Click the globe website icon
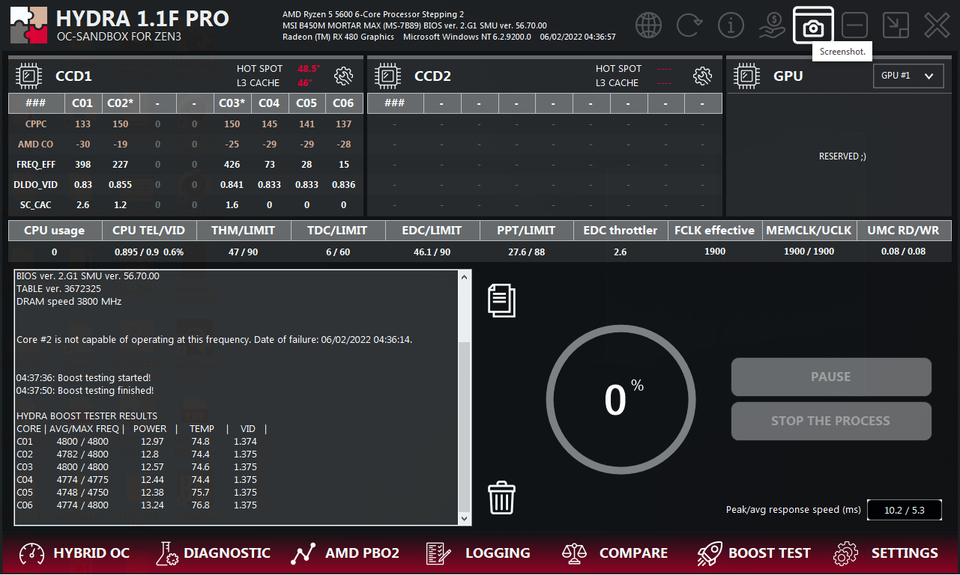This screenshot has height=575, width=960. 649,25
